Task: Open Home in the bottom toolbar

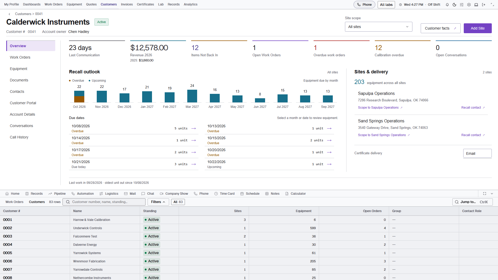Action: pyautogui.click(x=12, y=194)
